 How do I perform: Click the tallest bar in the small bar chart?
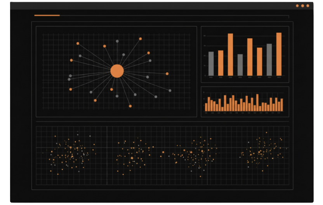[x=257, y=103]
